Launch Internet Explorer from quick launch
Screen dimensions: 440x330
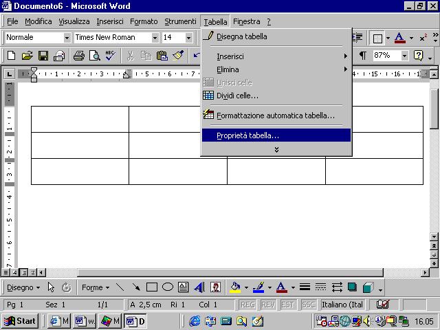coord(195,321)
